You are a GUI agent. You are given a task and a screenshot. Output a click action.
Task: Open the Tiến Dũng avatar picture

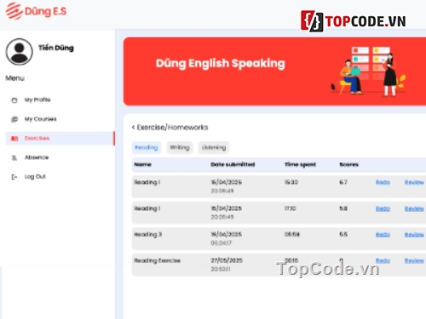click(x=20, y=52)
